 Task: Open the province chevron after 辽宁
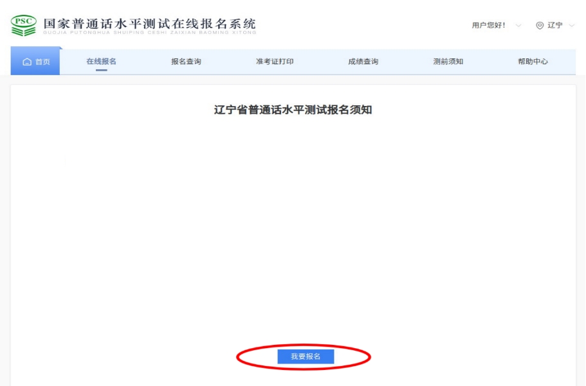click(x=572, y=26)
